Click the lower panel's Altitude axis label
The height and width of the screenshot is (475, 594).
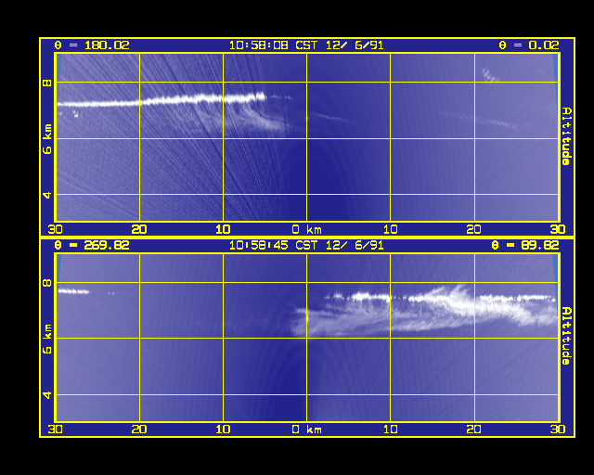[x=566, y=336]
